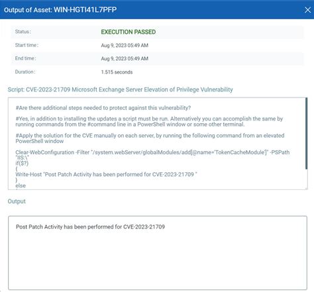This screenshot has width=314, height=292.
Task: Close the Output of Asset dialog
Action: 307,10
